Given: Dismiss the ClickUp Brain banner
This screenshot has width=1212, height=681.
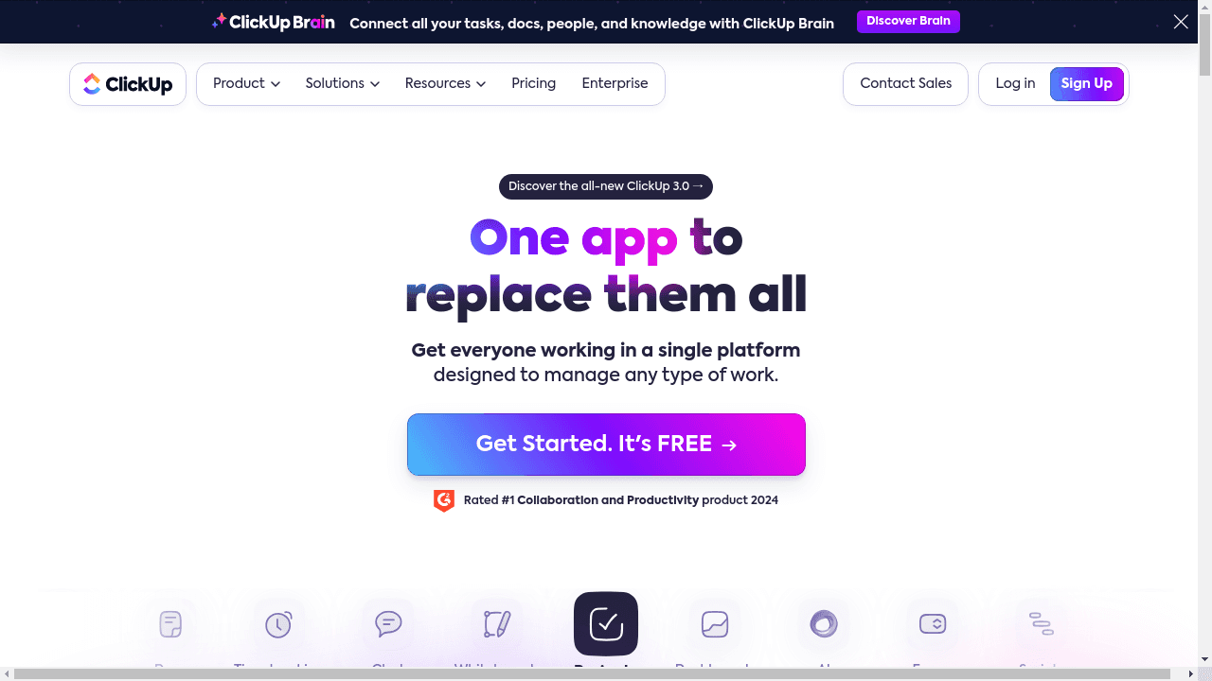Looking at the screenshot, I should coord(1181,22).
